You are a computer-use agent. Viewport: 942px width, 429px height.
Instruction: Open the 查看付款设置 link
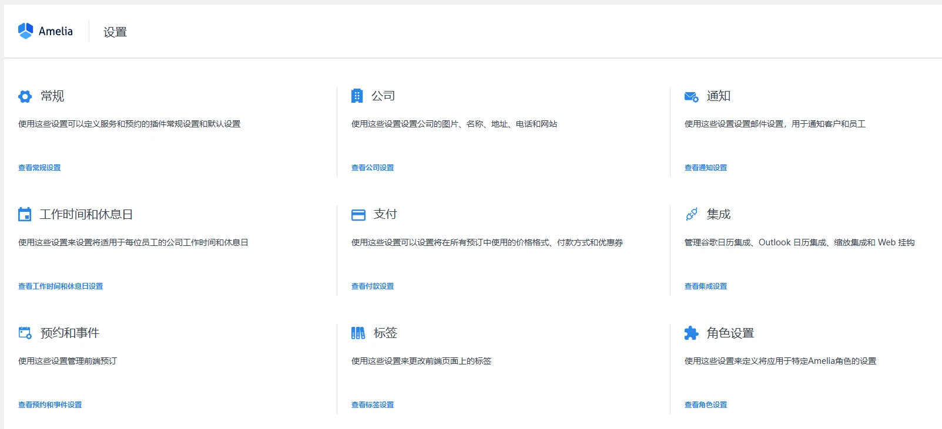coord(373,286)
